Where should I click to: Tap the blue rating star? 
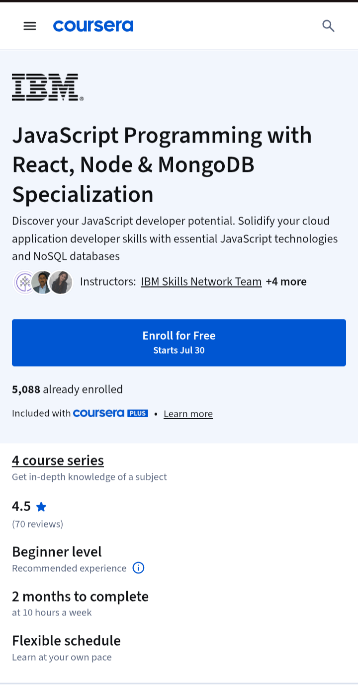pos(41,507)
